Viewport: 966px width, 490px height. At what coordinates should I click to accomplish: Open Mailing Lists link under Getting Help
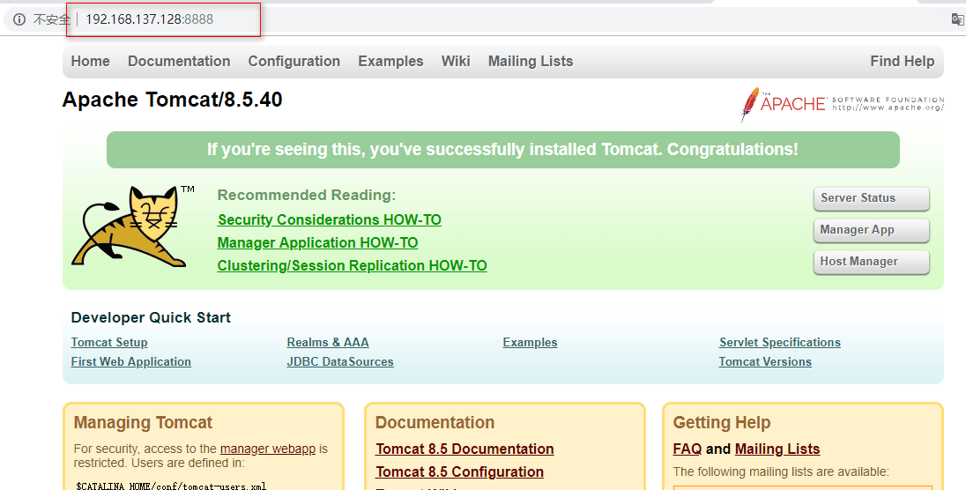[x=777, y=449]
